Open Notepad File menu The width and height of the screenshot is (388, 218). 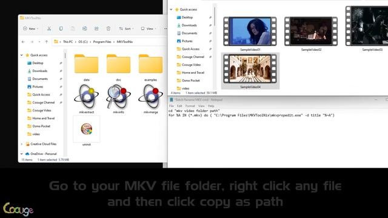tap(171, 106)
